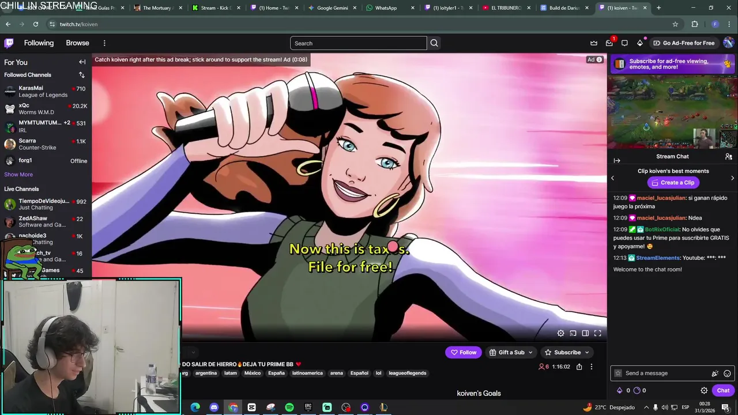The width and height of the screenshot is (738, 415).
Task: Go to previous chat highlight card arrow
Action: 612,178
